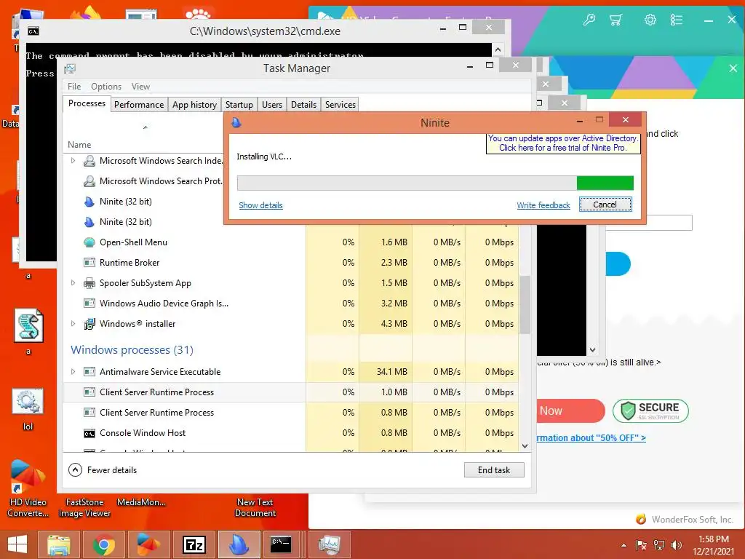Click the network icon in system tray

tap(659, 544)
